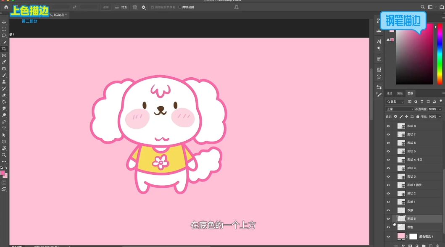Switch to the Paths (路径) tab
The image size is (445, 247).
[400, 93]
